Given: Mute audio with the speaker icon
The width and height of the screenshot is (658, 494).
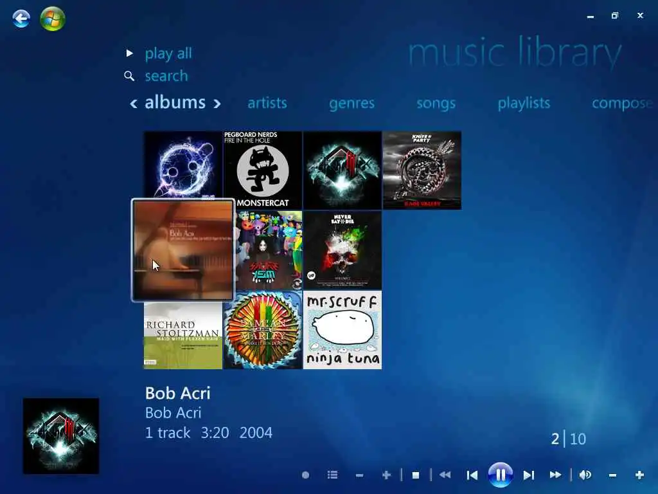Looking at the screenshot, I should 585,475.
